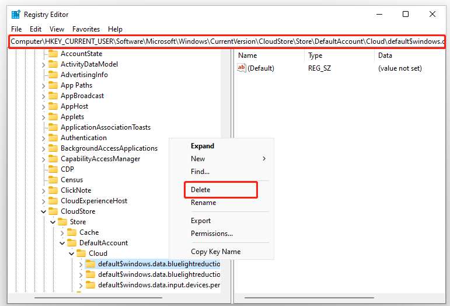Expand the AppHost key
Image resolution: width=450 pixels, height=306 pixels.
[x=43, y=107]
